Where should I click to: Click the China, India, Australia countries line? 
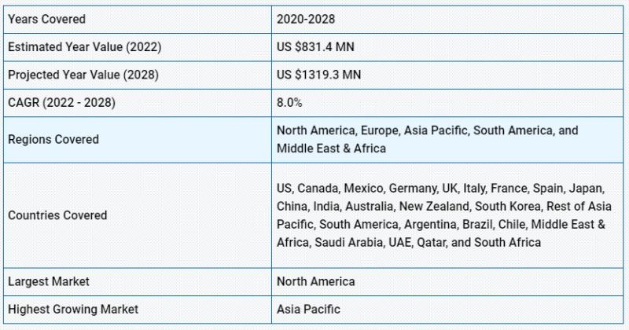[x=444, y=206]
